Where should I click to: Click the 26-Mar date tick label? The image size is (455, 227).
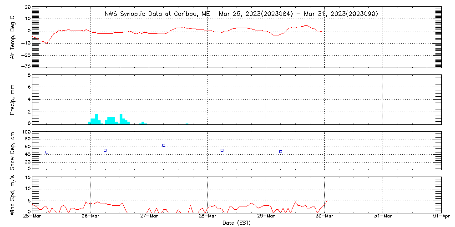coord(91,216)
